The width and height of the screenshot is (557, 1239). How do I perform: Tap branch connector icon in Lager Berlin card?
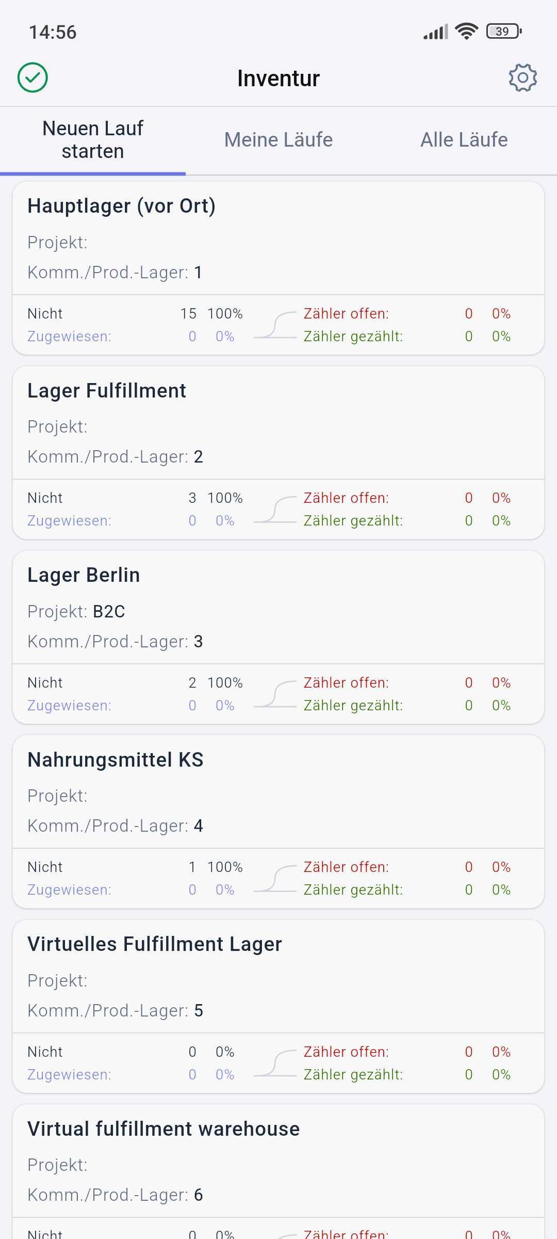click(x=275, y=694)
